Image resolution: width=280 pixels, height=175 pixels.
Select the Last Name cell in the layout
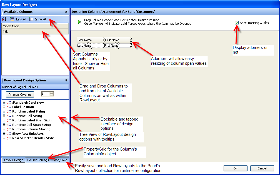click(x=90, y=46)
